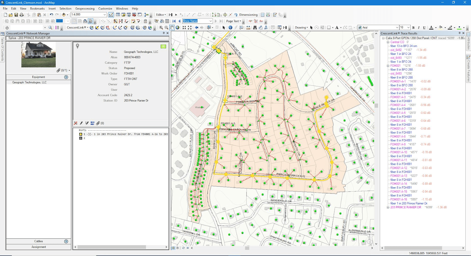This screenshot has width=471, height=256.
Task: Toggle auto-hide pin of the Trace Results panel
Action: 459,33
